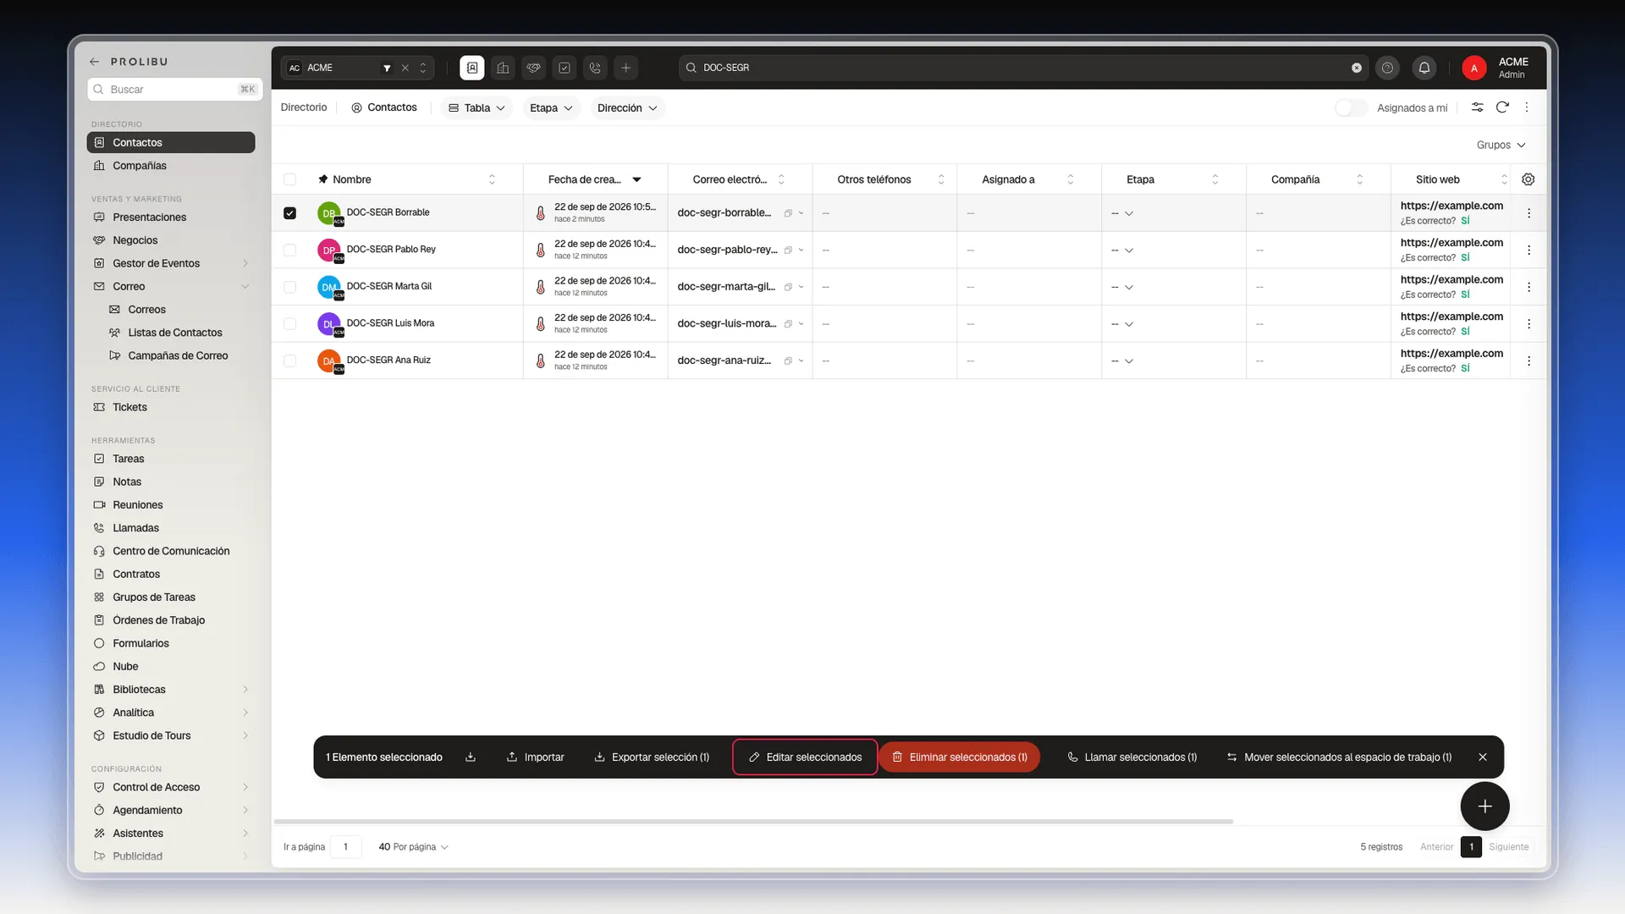Click the companies building icon in top toolbar
The image size is (1625, 914).
pos(503,68)
